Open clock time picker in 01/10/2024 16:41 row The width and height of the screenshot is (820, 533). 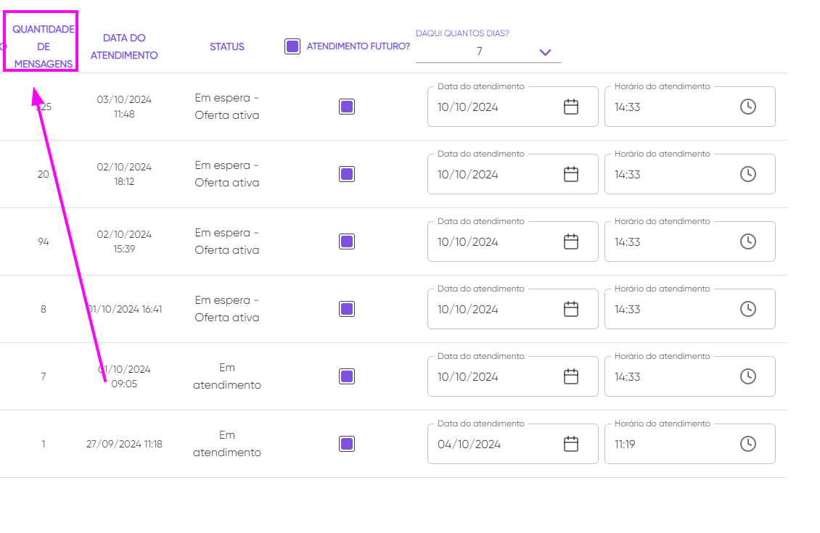(x=748, y=309)
